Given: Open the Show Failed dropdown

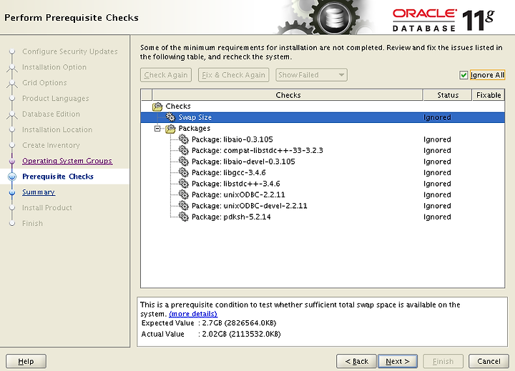Looking at the screenshot, I should (x=311, y=75).
